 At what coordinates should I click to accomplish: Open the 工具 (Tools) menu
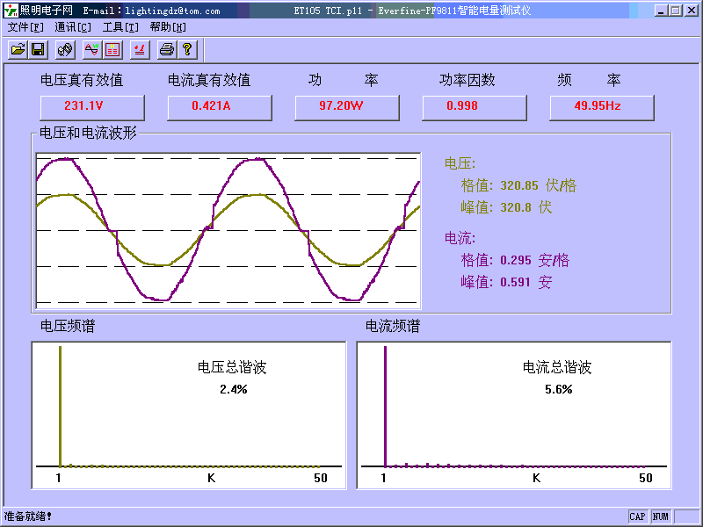click(x=120, y=27)
